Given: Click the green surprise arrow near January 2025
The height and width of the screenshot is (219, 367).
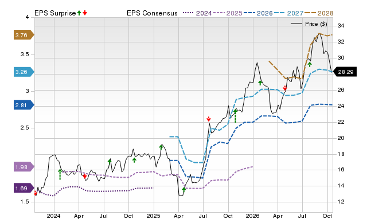Looking at the screenshot, I should 161,147.
